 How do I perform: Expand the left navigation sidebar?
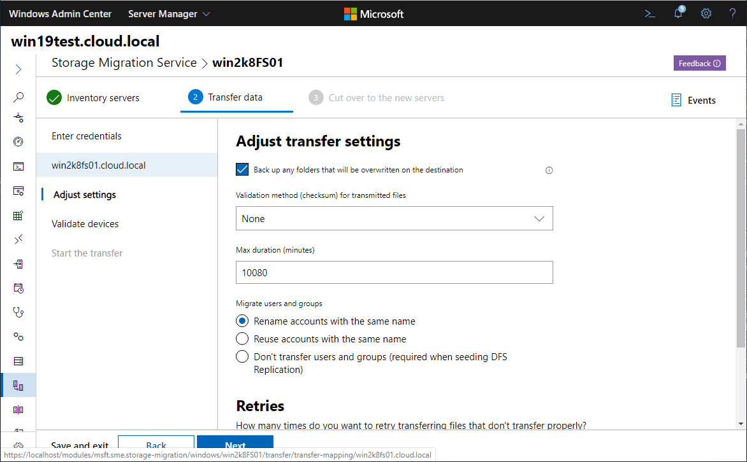(x=18, y=69)
